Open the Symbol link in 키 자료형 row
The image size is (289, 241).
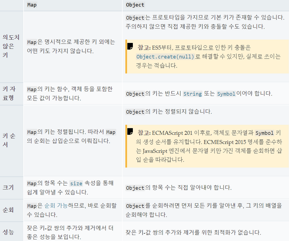(226, 94)
